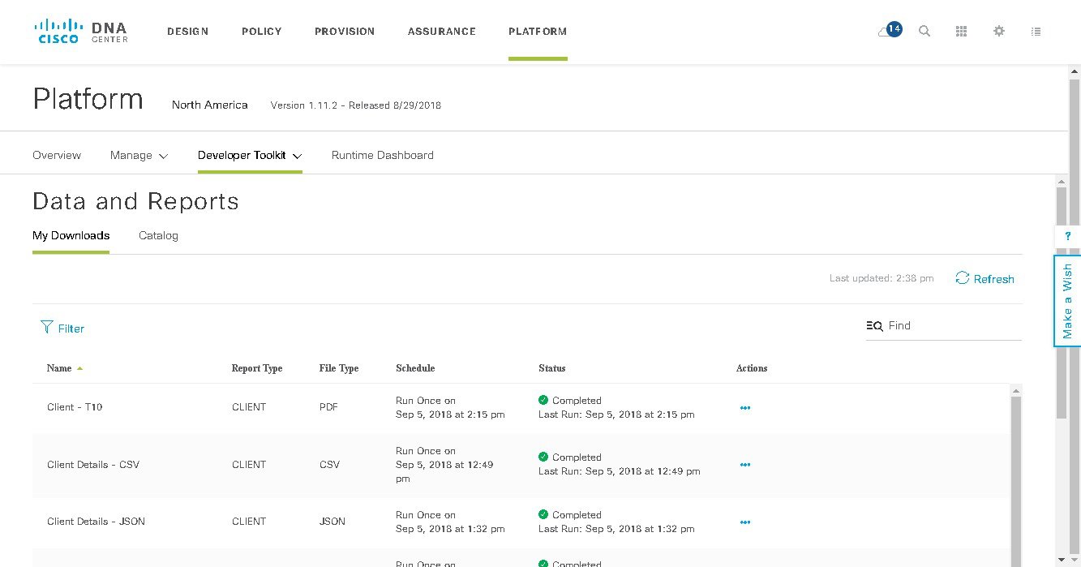Click the search magnifier icon in top bar
Image resolution: width=1081 pixels, height=567 pixels.
924,31
